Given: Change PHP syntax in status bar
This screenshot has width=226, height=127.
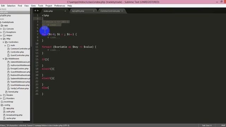Looking at the screenshot, I should 223,126.
